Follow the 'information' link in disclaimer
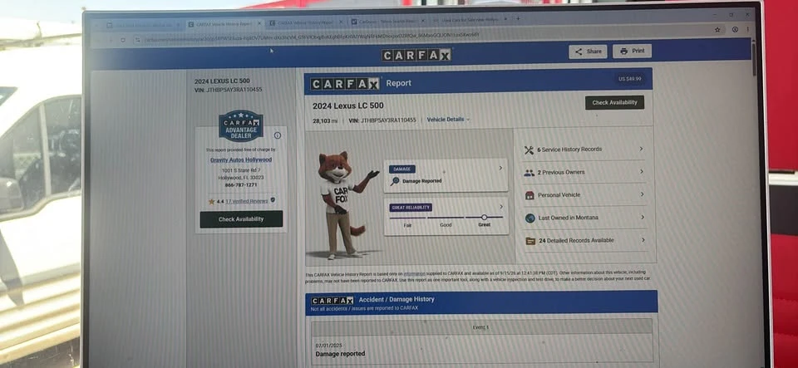The height and width of the screenshot is (368, 798). click(x=414, y=273)
